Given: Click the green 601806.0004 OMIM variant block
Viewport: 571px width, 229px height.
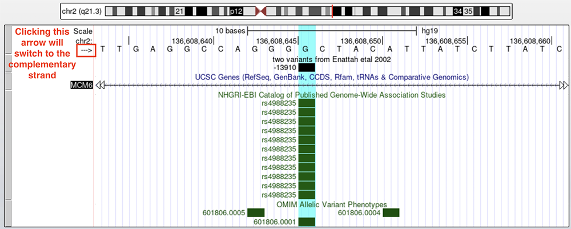Looking at the screenshot, I should tap(391, 213).
